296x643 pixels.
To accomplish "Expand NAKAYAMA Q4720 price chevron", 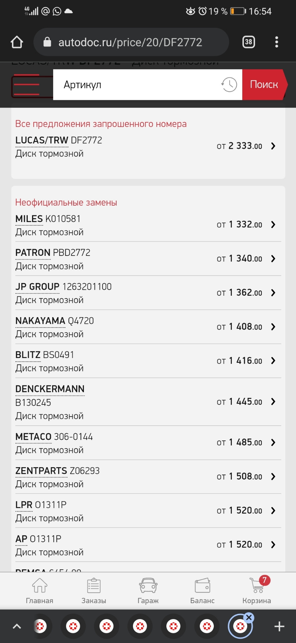I will coord(273,327).
